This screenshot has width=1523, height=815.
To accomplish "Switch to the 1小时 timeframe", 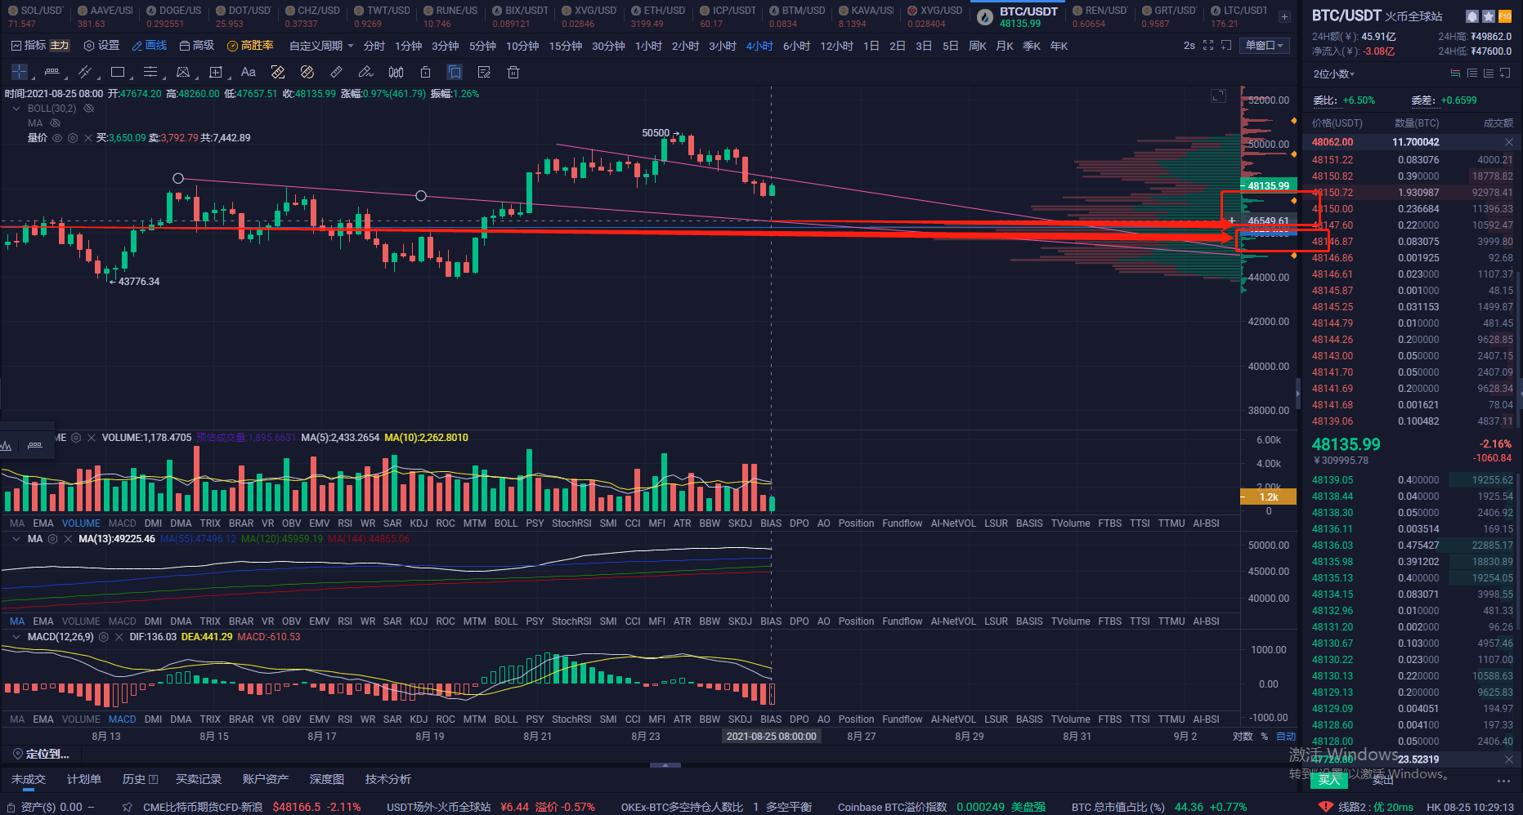I will (648, 46).
